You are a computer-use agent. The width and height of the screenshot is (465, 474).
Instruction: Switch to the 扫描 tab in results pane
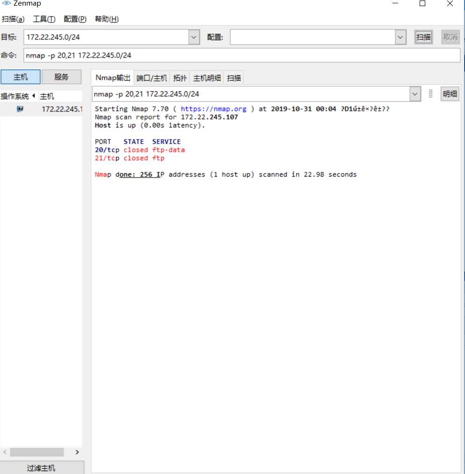coord(234,78)
